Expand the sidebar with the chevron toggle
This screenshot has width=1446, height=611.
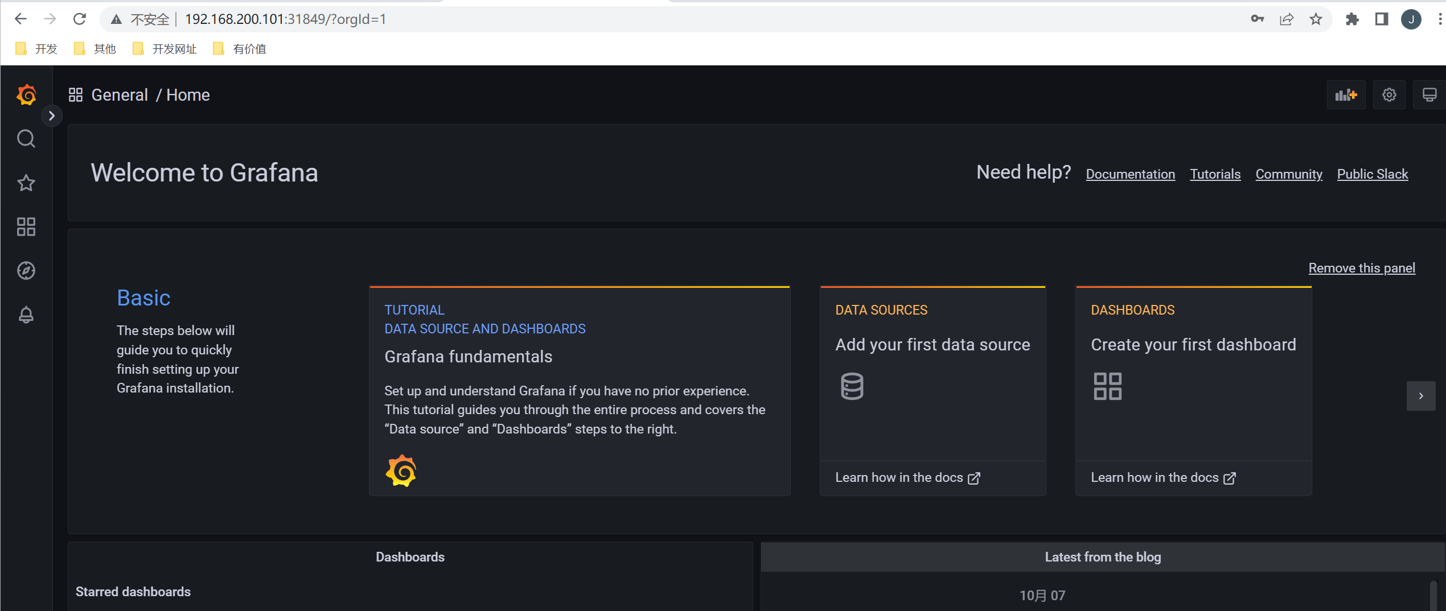pos(52,116)
